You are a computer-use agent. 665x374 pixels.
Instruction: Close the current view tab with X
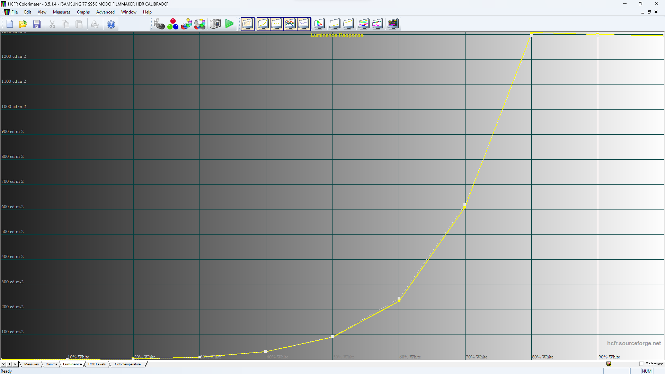click(3, 364)
